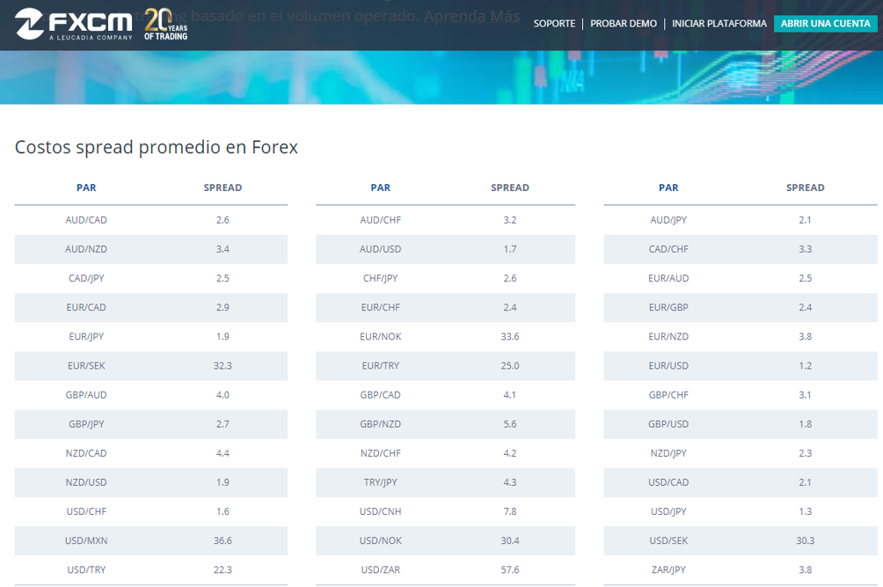Click the ABRIR UNA CUENTA button

(825, 23)
